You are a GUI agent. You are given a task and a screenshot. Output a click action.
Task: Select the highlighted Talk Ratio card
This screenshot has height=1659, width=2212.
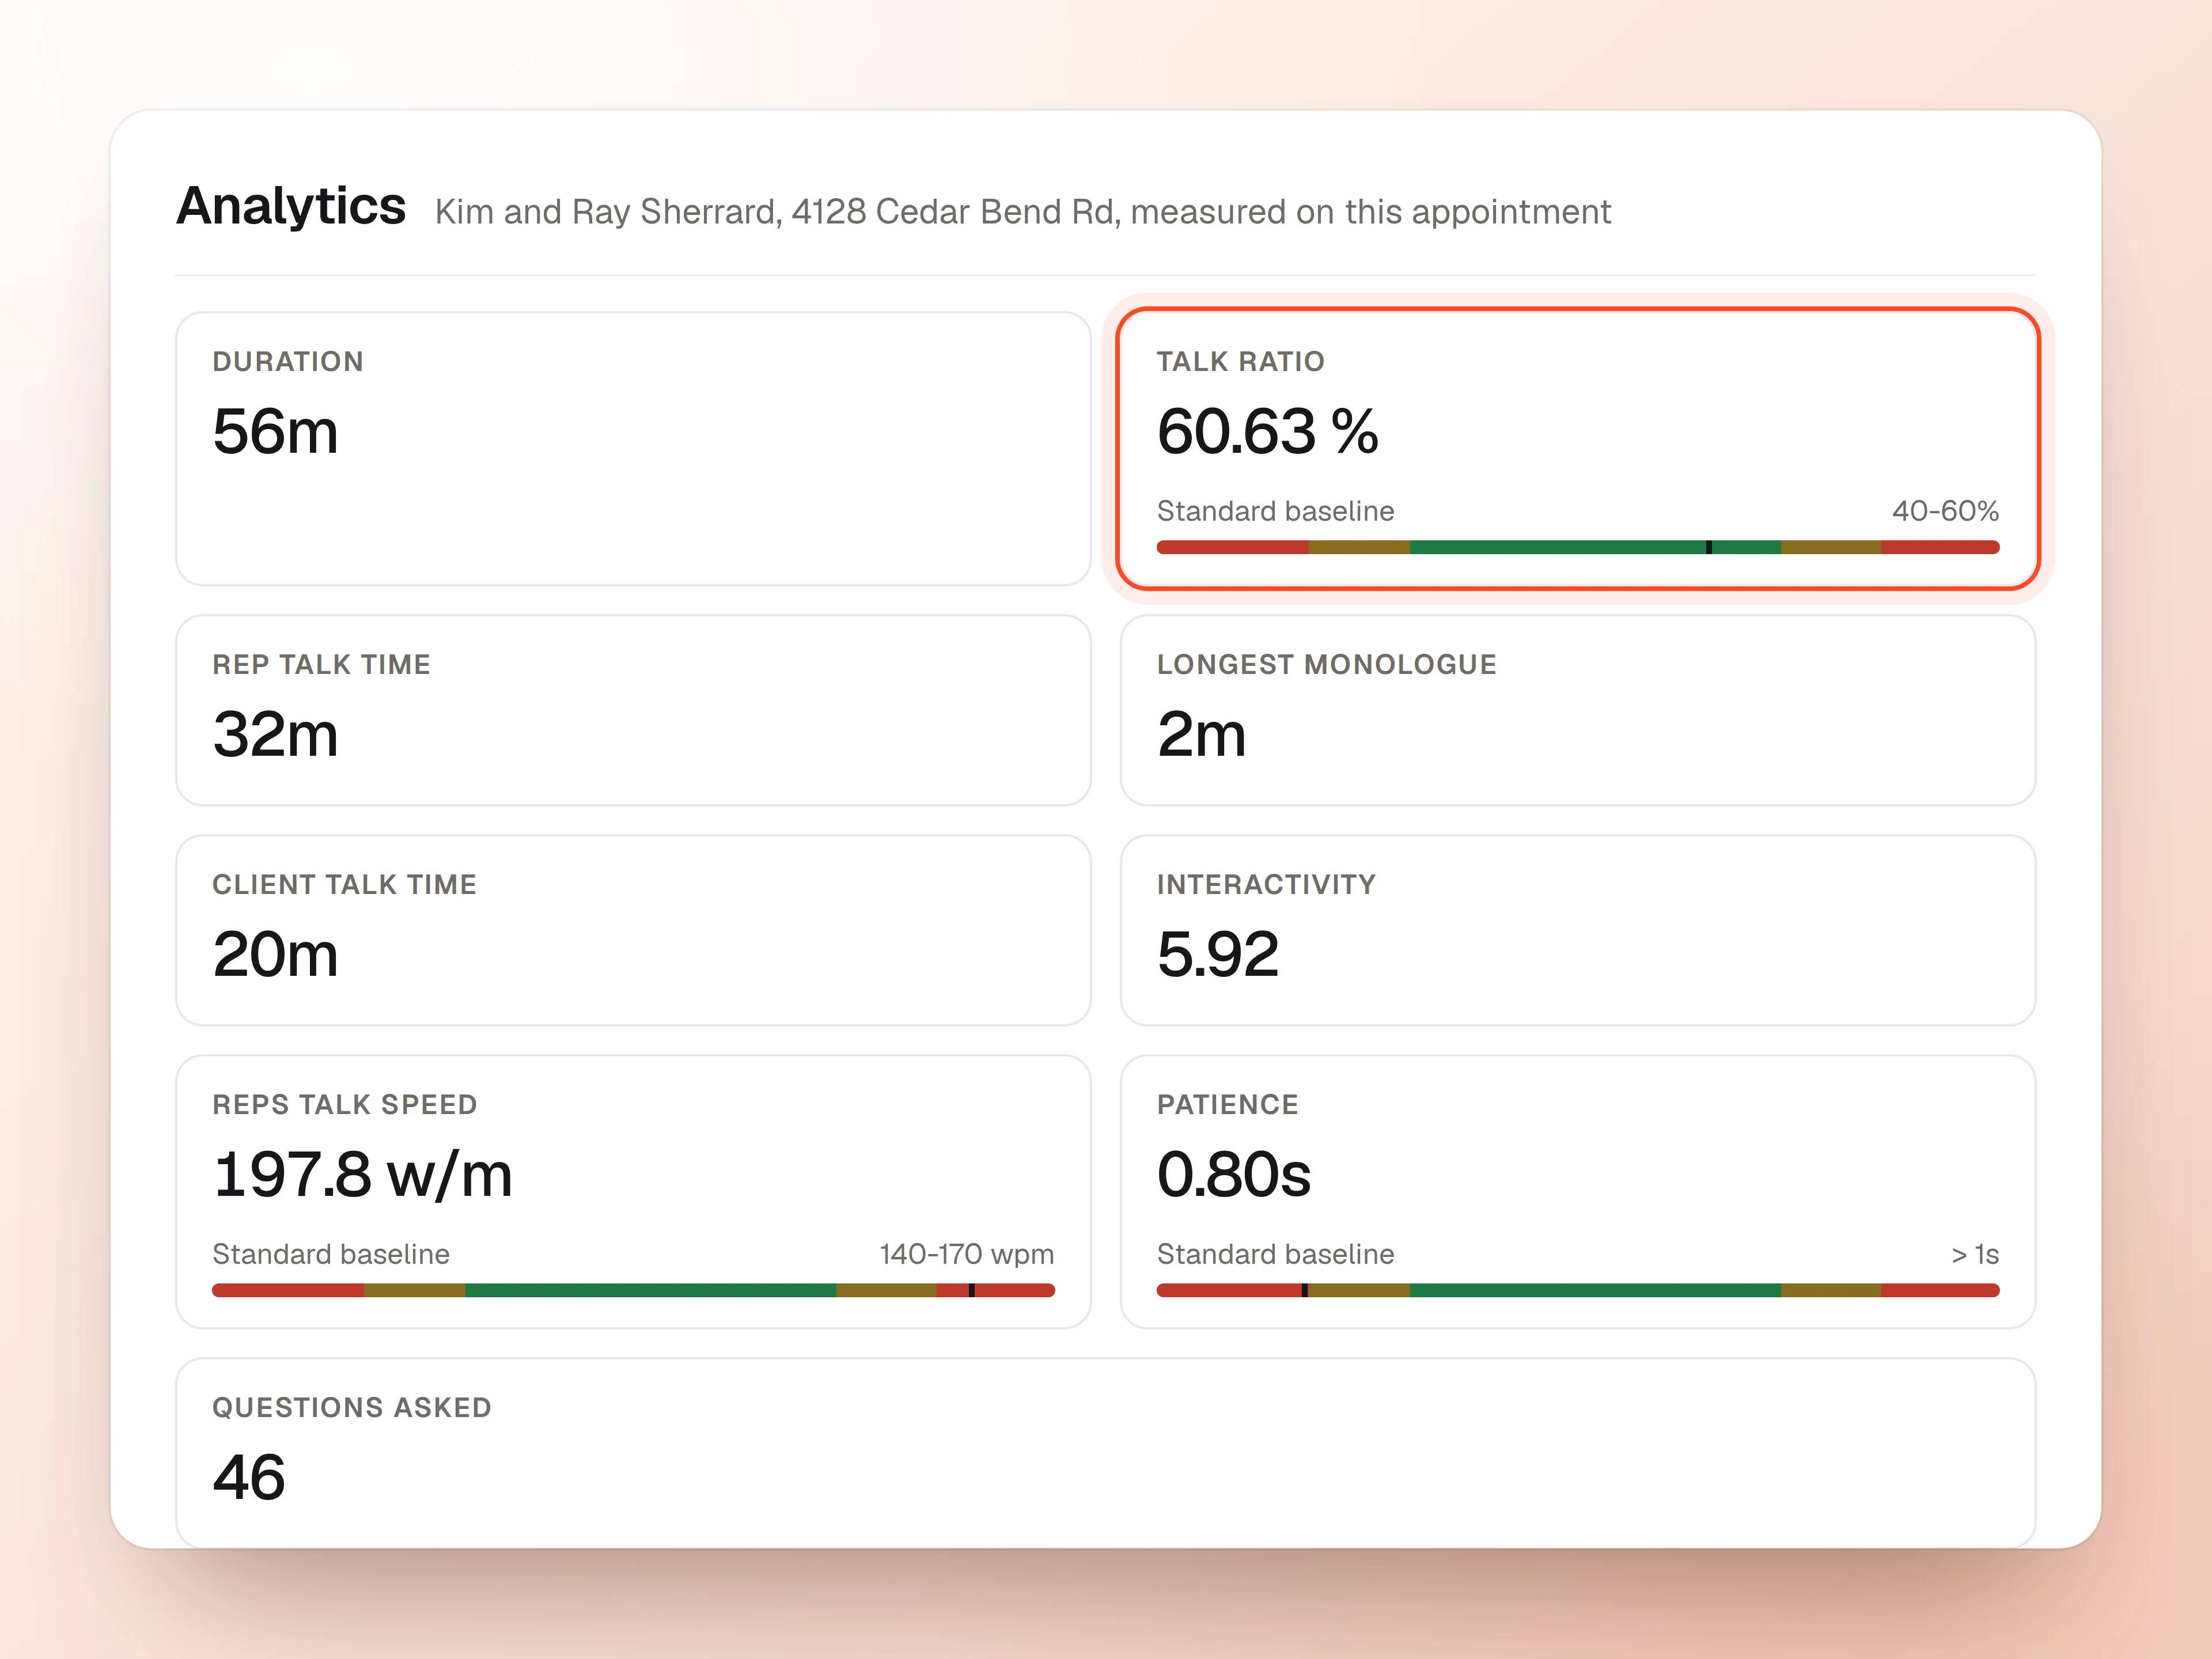[1578, 448]
